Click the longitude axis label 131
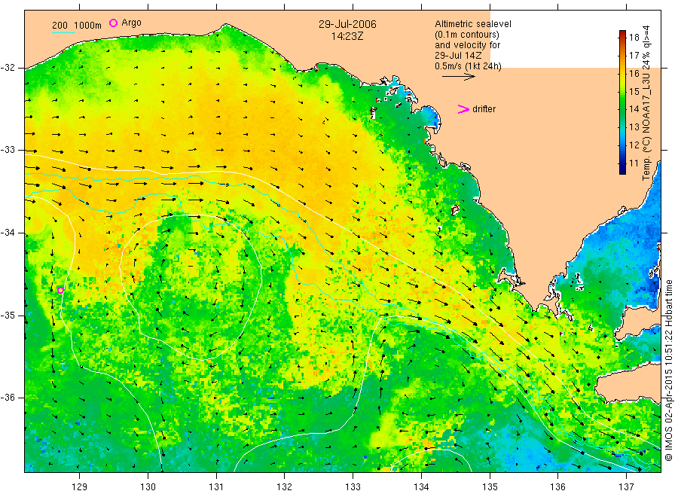 [x=216, y=486]
